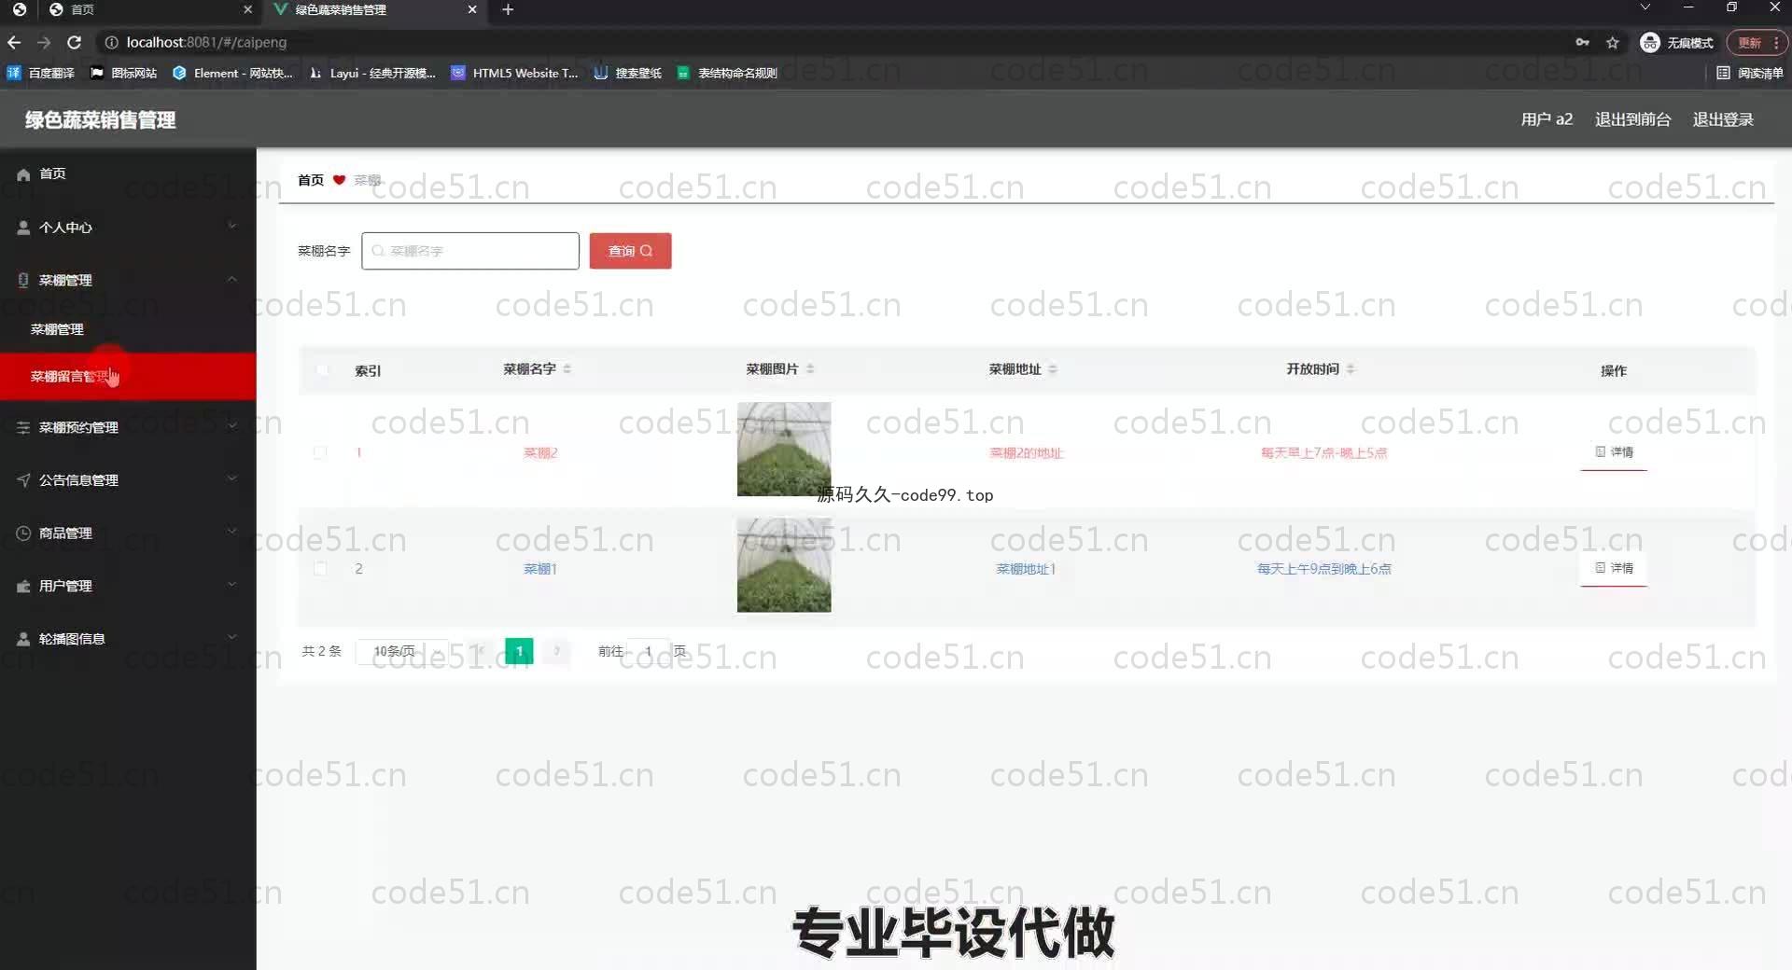Click the 菜棚2的地址 cell
Viewport: 1792px width, 970px height.
pyautogui.click(x=1026, y=453)
